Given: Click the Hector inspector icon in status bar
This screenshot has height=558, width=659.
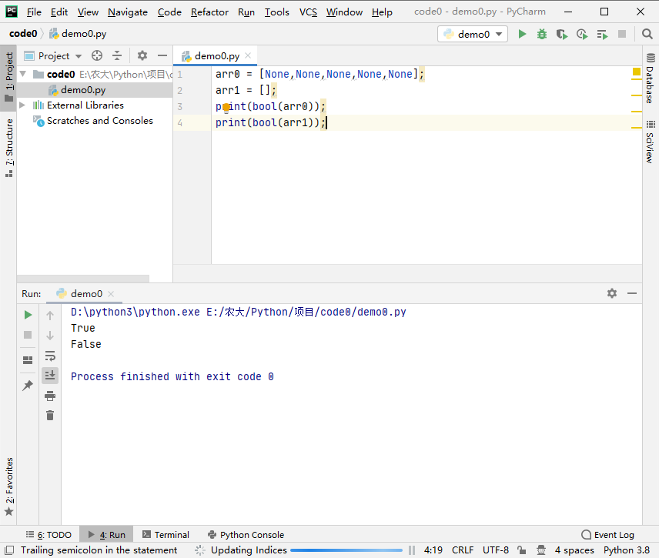Looking at the screenshot, I should pos(541,550).
